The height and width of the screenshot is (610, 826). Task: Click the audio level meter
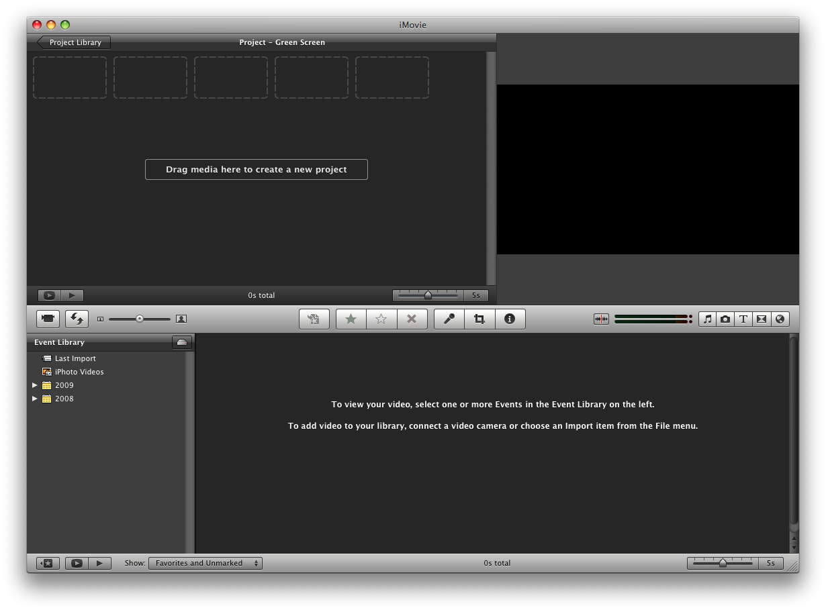click(653, 319)
